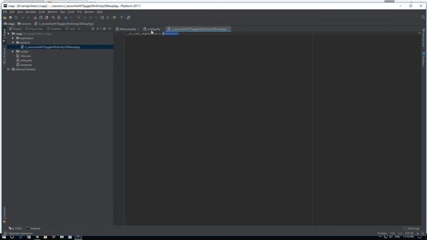Open the Run menu
The image size is (427, 240).
point(63,12)
